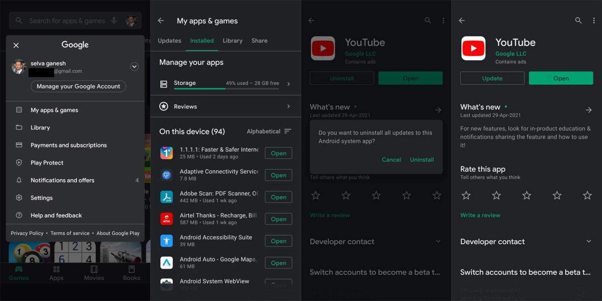
Task: Switch to the Installed tab
Action: pyautogui.click(x=202, y=41)
